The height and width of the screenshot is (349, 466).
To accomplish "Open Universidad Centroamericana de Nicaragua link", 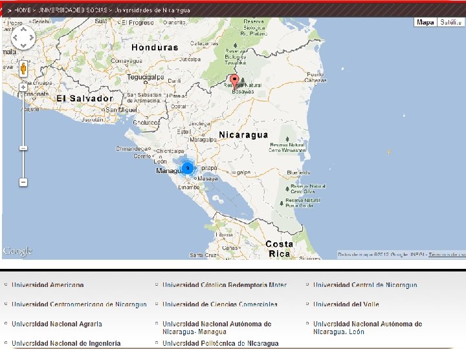I will [79, 304].
